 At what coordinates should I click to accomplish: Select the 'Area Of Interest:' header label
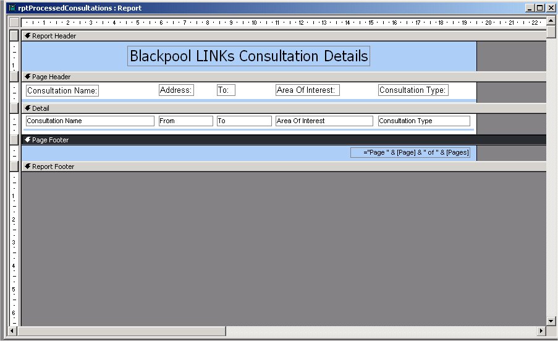[x=308, y=90]
